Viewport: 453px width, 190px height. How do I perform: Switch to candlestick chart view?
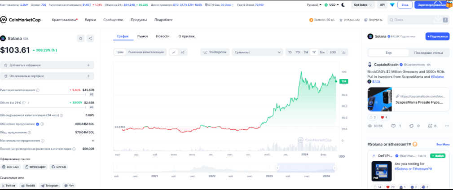pos(183,53)
